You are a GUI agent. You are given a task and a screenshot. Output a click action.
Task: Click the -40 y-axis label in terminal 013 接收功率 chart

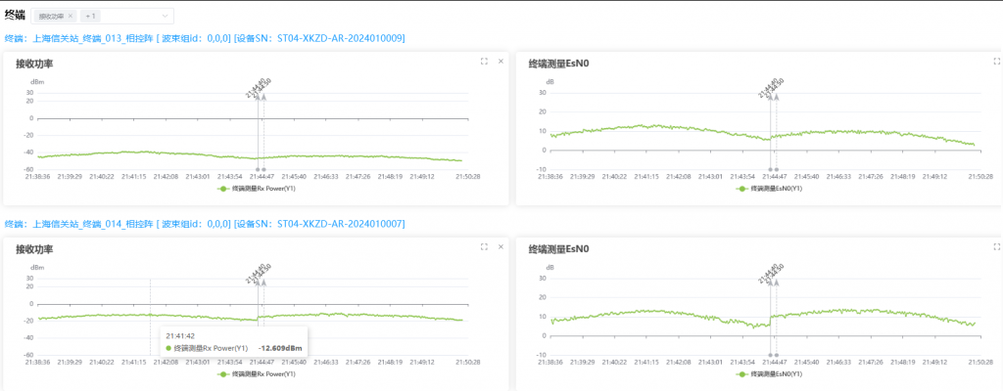[28, 152]
